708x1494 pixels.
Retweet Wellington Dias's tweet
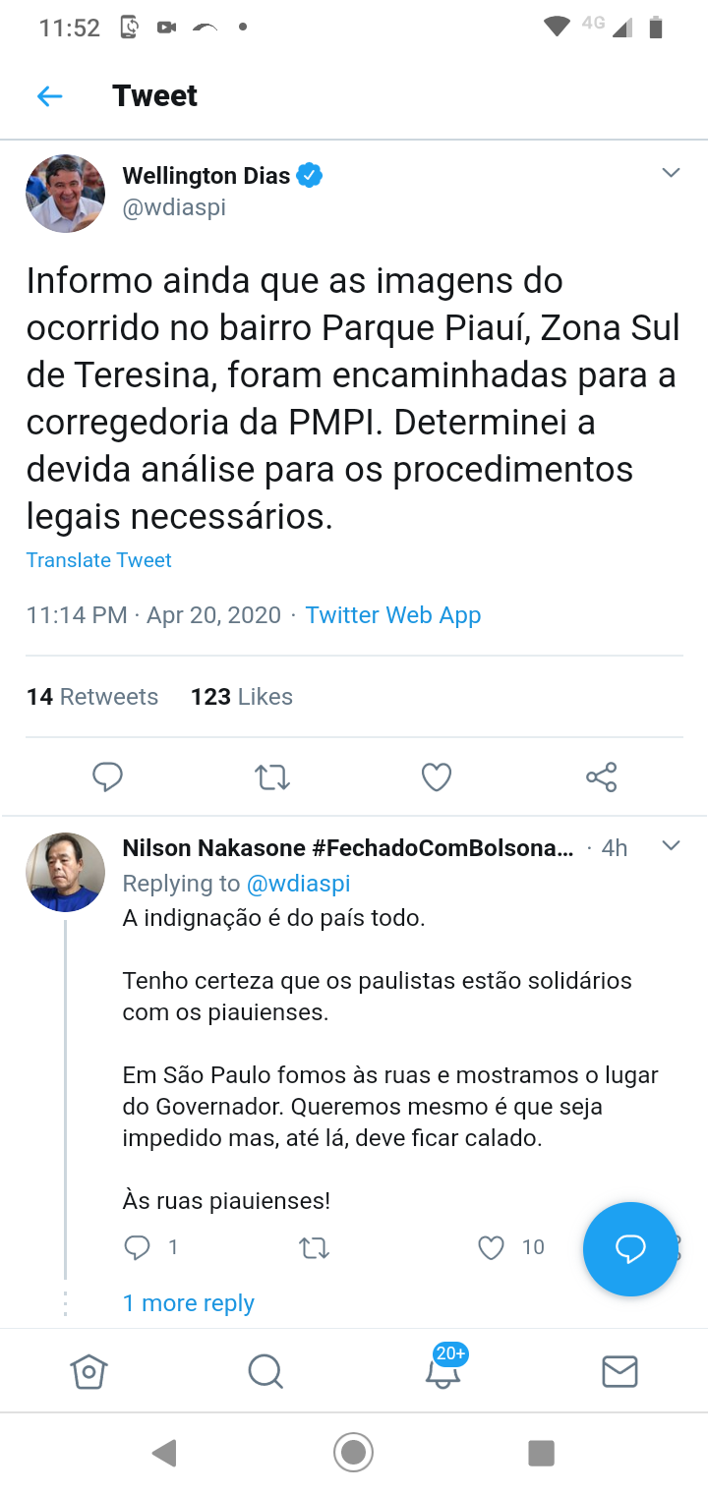pos(271,776)
